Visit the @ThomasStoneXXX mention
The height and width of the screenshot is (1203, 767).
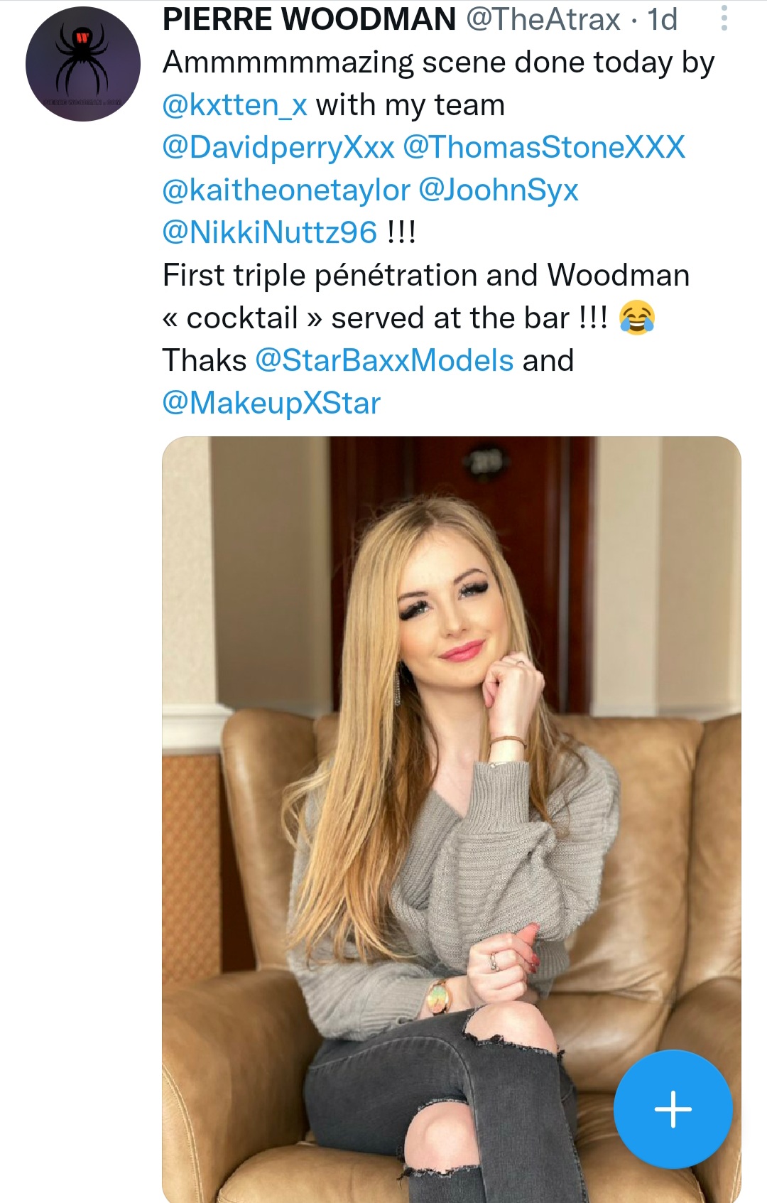[x=544, y=148]
